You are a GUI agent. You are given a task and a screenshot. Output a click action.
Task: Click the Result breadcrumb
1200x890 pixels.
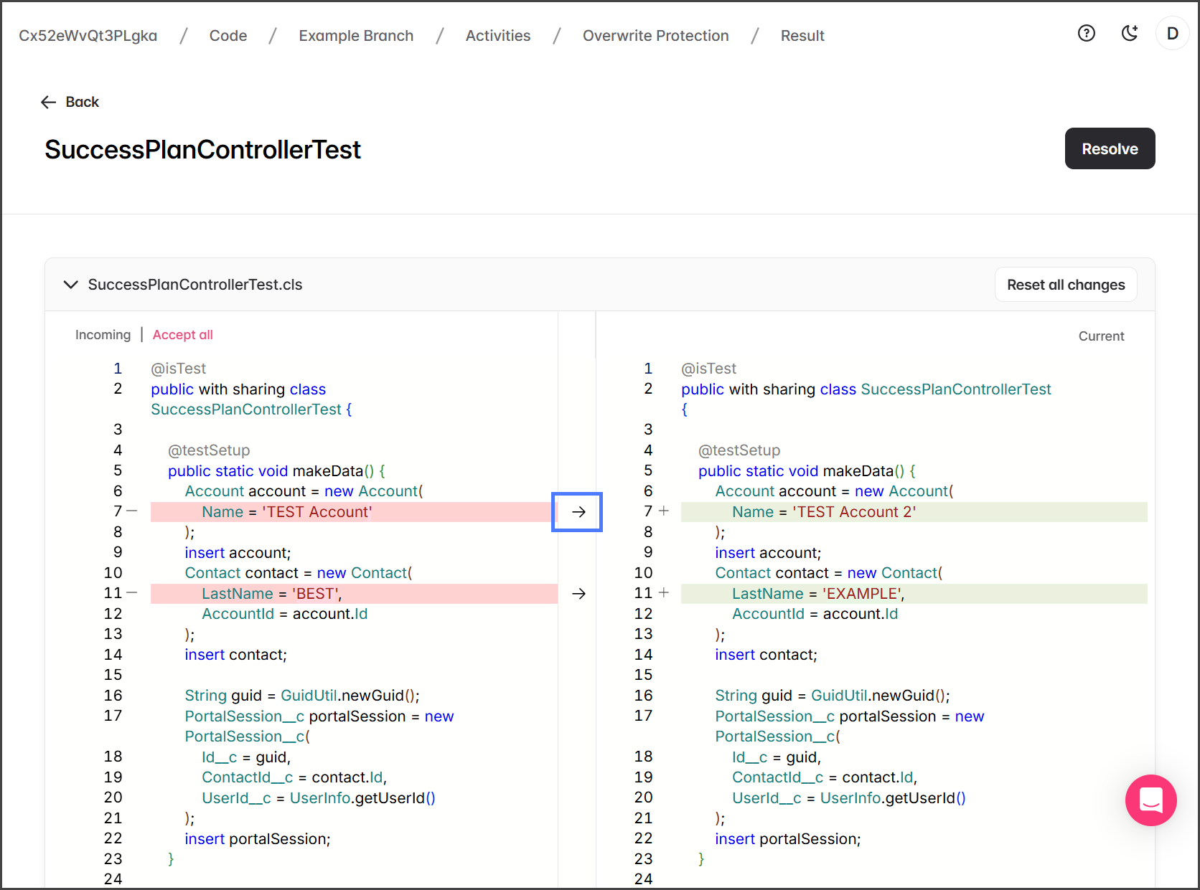click(802, 36)
